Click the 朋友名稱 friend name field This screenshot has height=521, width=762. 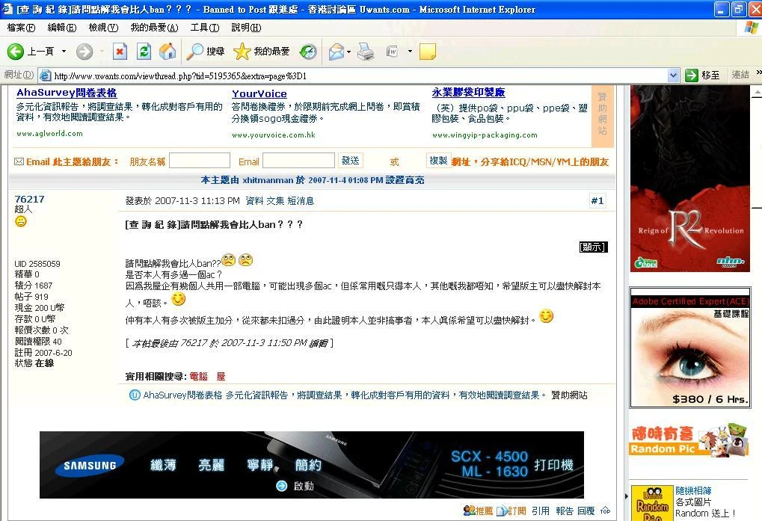tap(199, 161)
